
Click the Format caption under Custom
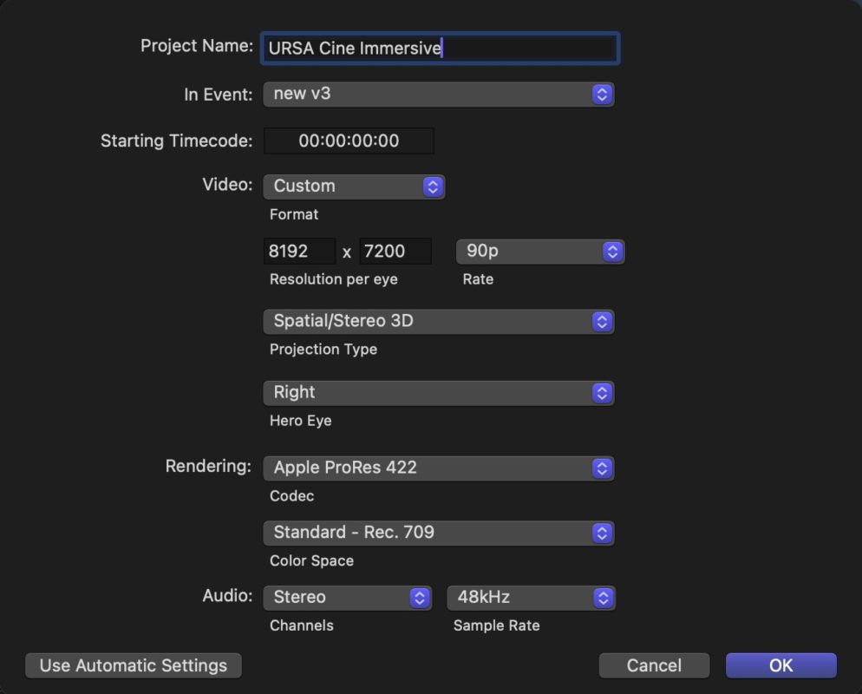click(x=294, y=214)
